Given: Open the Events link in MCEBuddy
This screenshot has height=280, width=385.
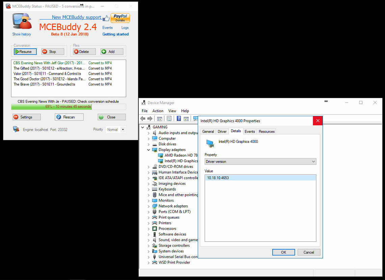Looking at the screenshot, I should coord(108,28).
